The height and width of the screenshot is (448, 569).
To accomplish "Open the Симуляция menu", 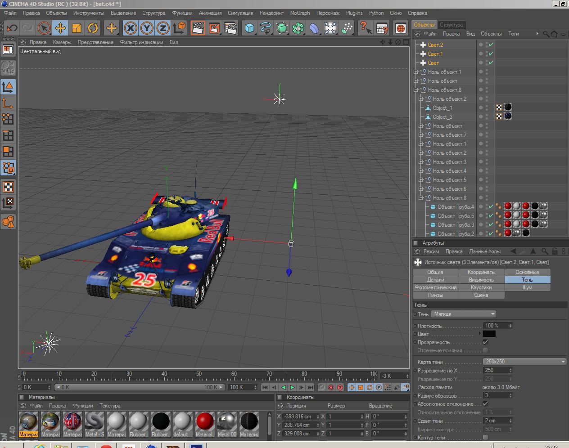I will click(x=240, y=13).
